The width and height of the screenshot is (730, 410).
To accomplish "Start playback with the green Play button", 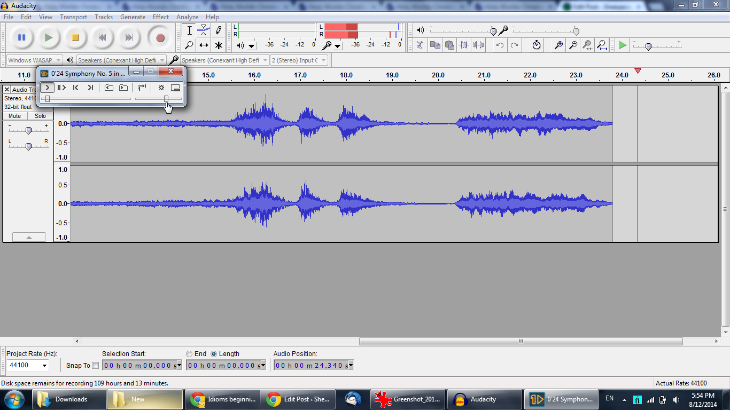I will [49, 37].
